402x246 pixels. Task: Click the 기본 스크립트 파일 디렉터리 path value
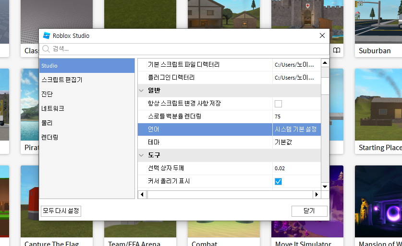[296, 65]
